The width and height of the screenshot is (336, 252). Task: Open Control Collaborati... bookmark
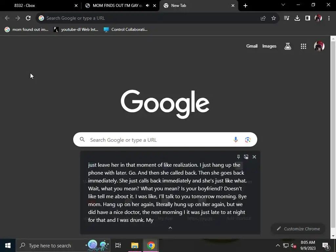click(126, 30)
